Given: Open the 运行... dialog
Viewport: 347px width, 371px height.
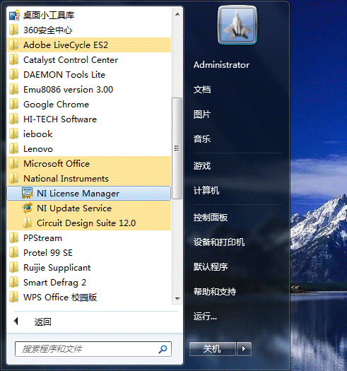Looking at the screenshot, I should coord(205,317).
